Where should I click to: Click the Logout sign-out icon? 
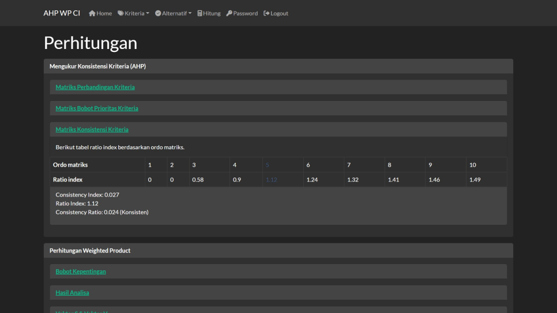point(266,13)
